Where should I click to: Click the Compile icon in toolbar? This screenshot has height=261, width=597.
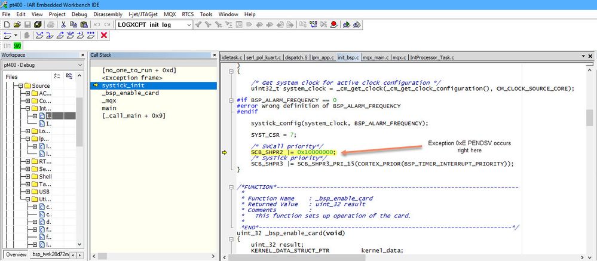coord(303,24)
